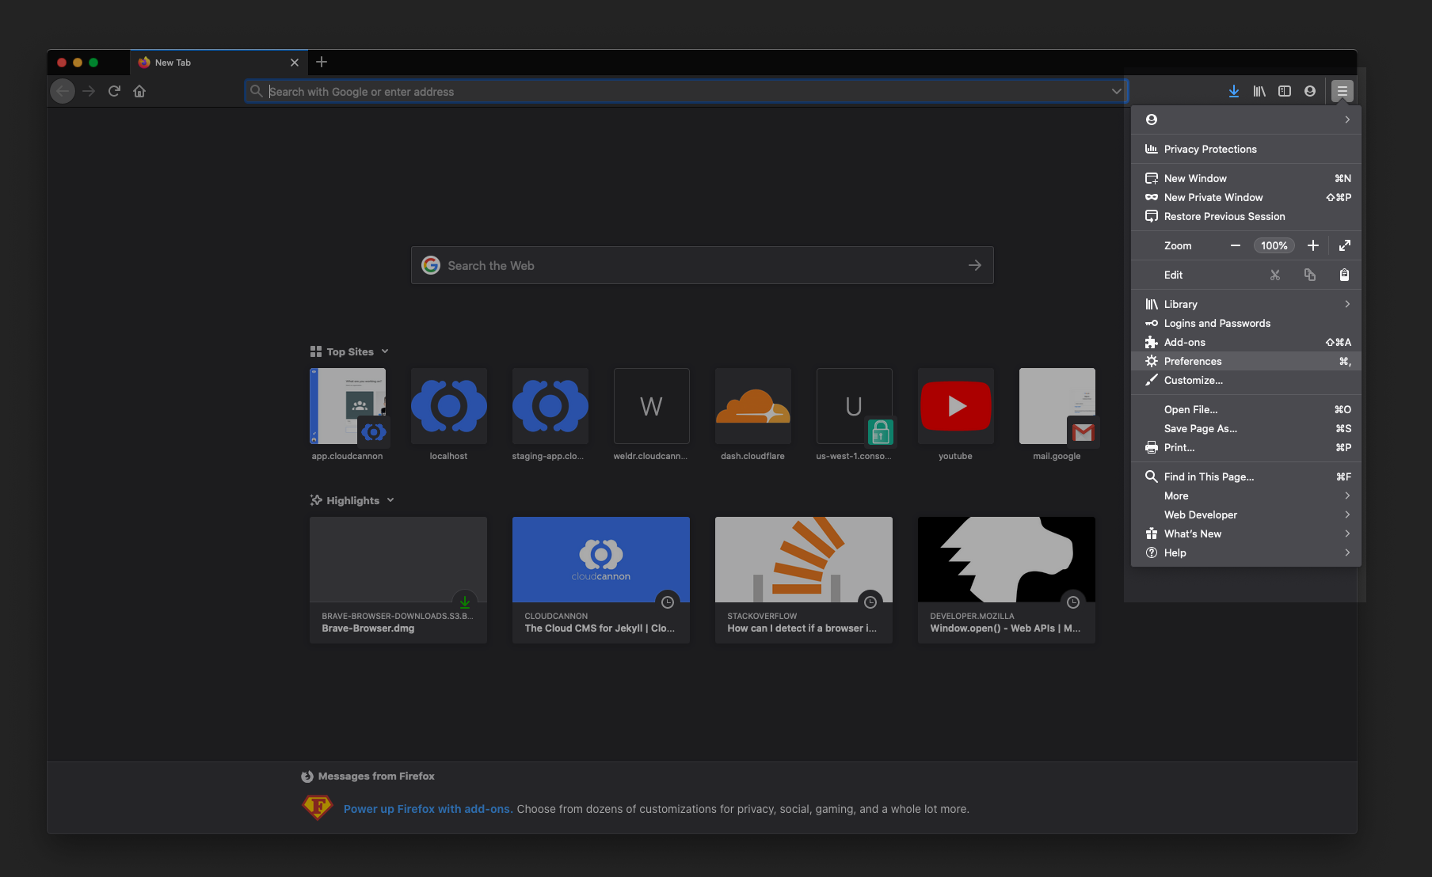
Task: Toggle the sidebar view icon
Action: point(1285,91)
